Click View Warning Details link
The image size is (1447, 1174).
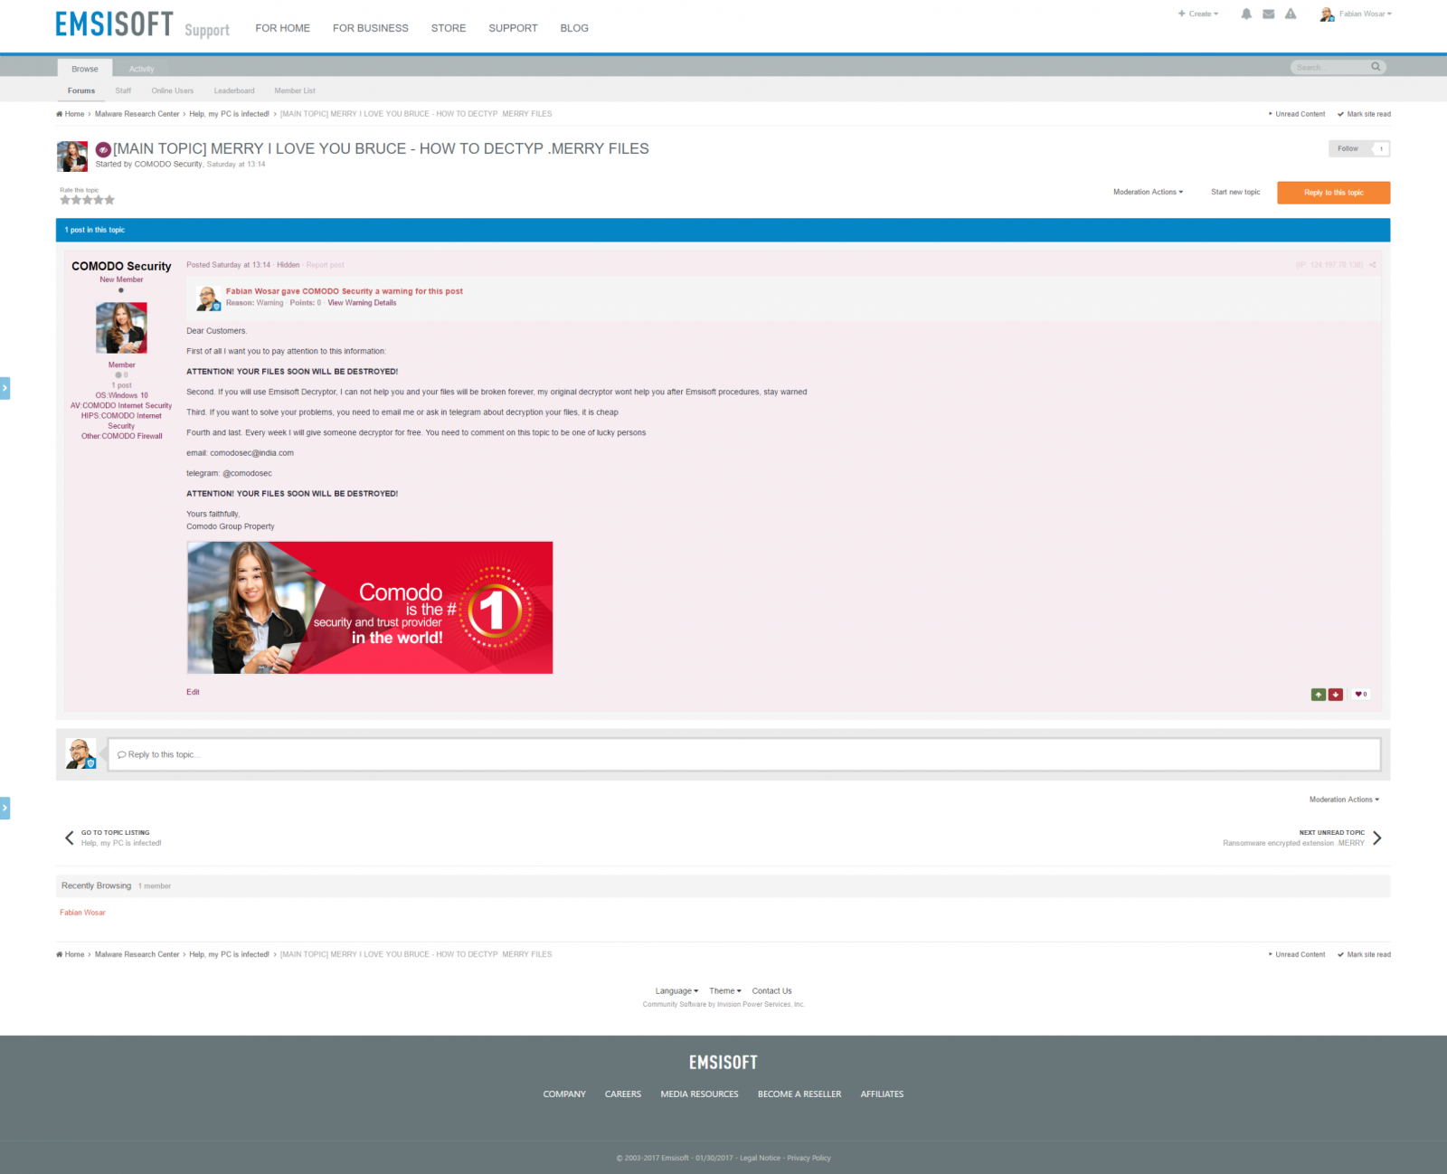(362, 303)
